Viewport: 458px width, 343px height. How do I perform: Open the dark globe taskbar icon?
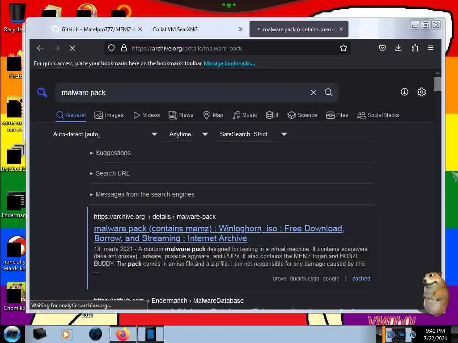[x=96, y=334]
